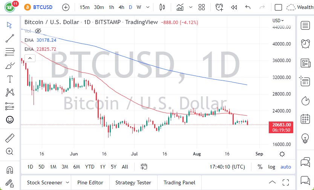Toggle magnet mode for drawings
The image size is (314, 190).
tap(10, 170)
